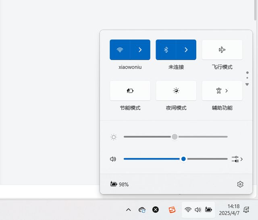Mute sound via speaker icon beside volume slider
258x220 pixels.
pyautogui.click(x=113, y=159)
